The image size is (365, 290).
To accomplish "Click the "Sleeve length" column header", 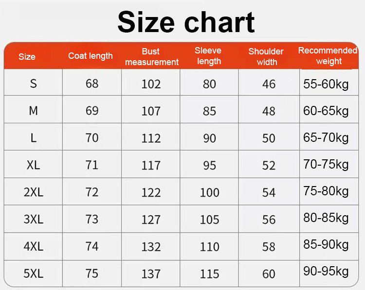I will click(209, 56).
